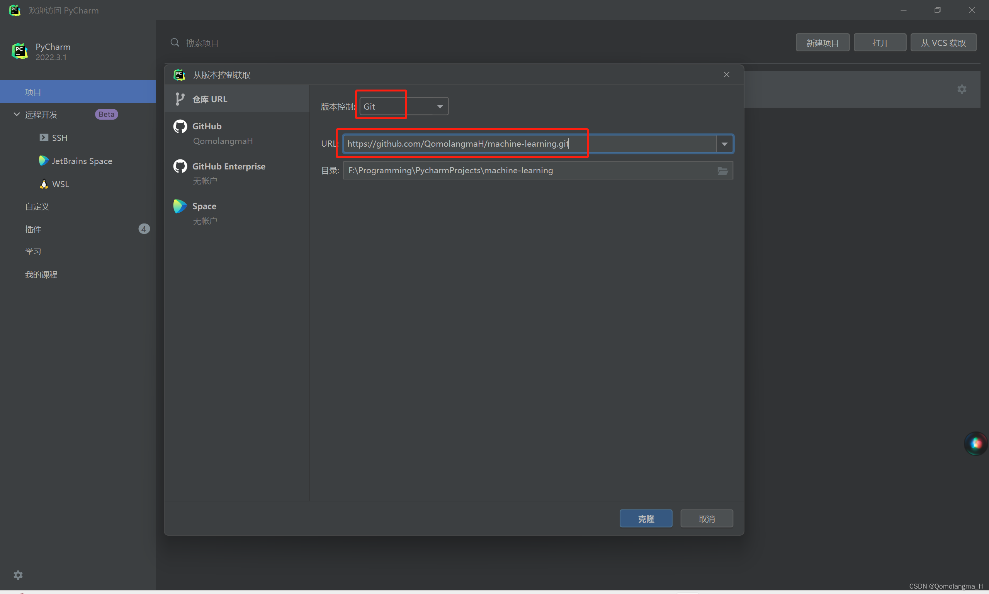Screen dimensions: 989x594
Task: Click the 从 VCS 获取 button
Action: [943, 42]
